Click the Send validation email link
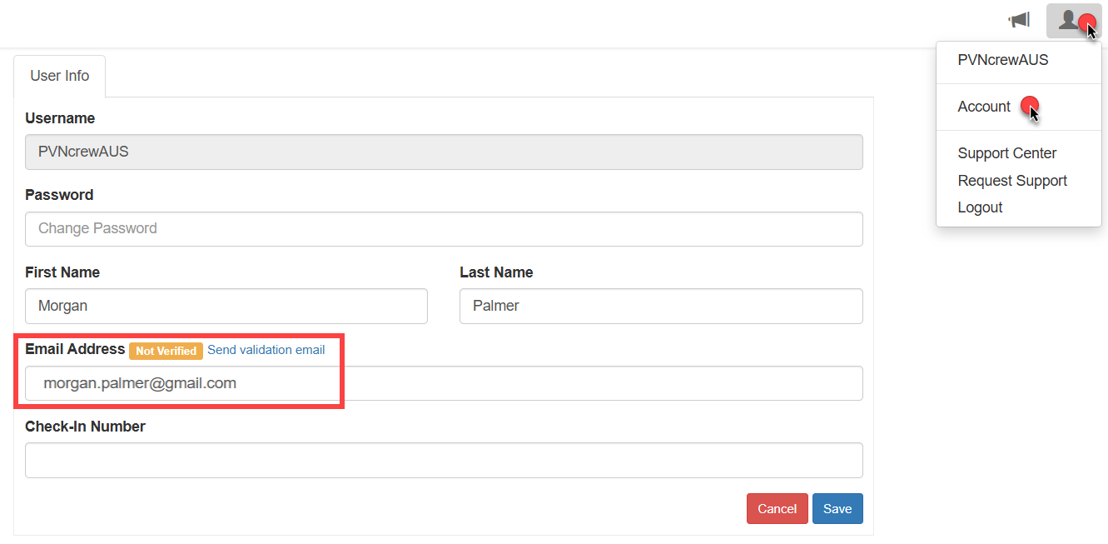Image resolution: width=1108 pixels, height=544 pixels. click(x=266, y=350)
